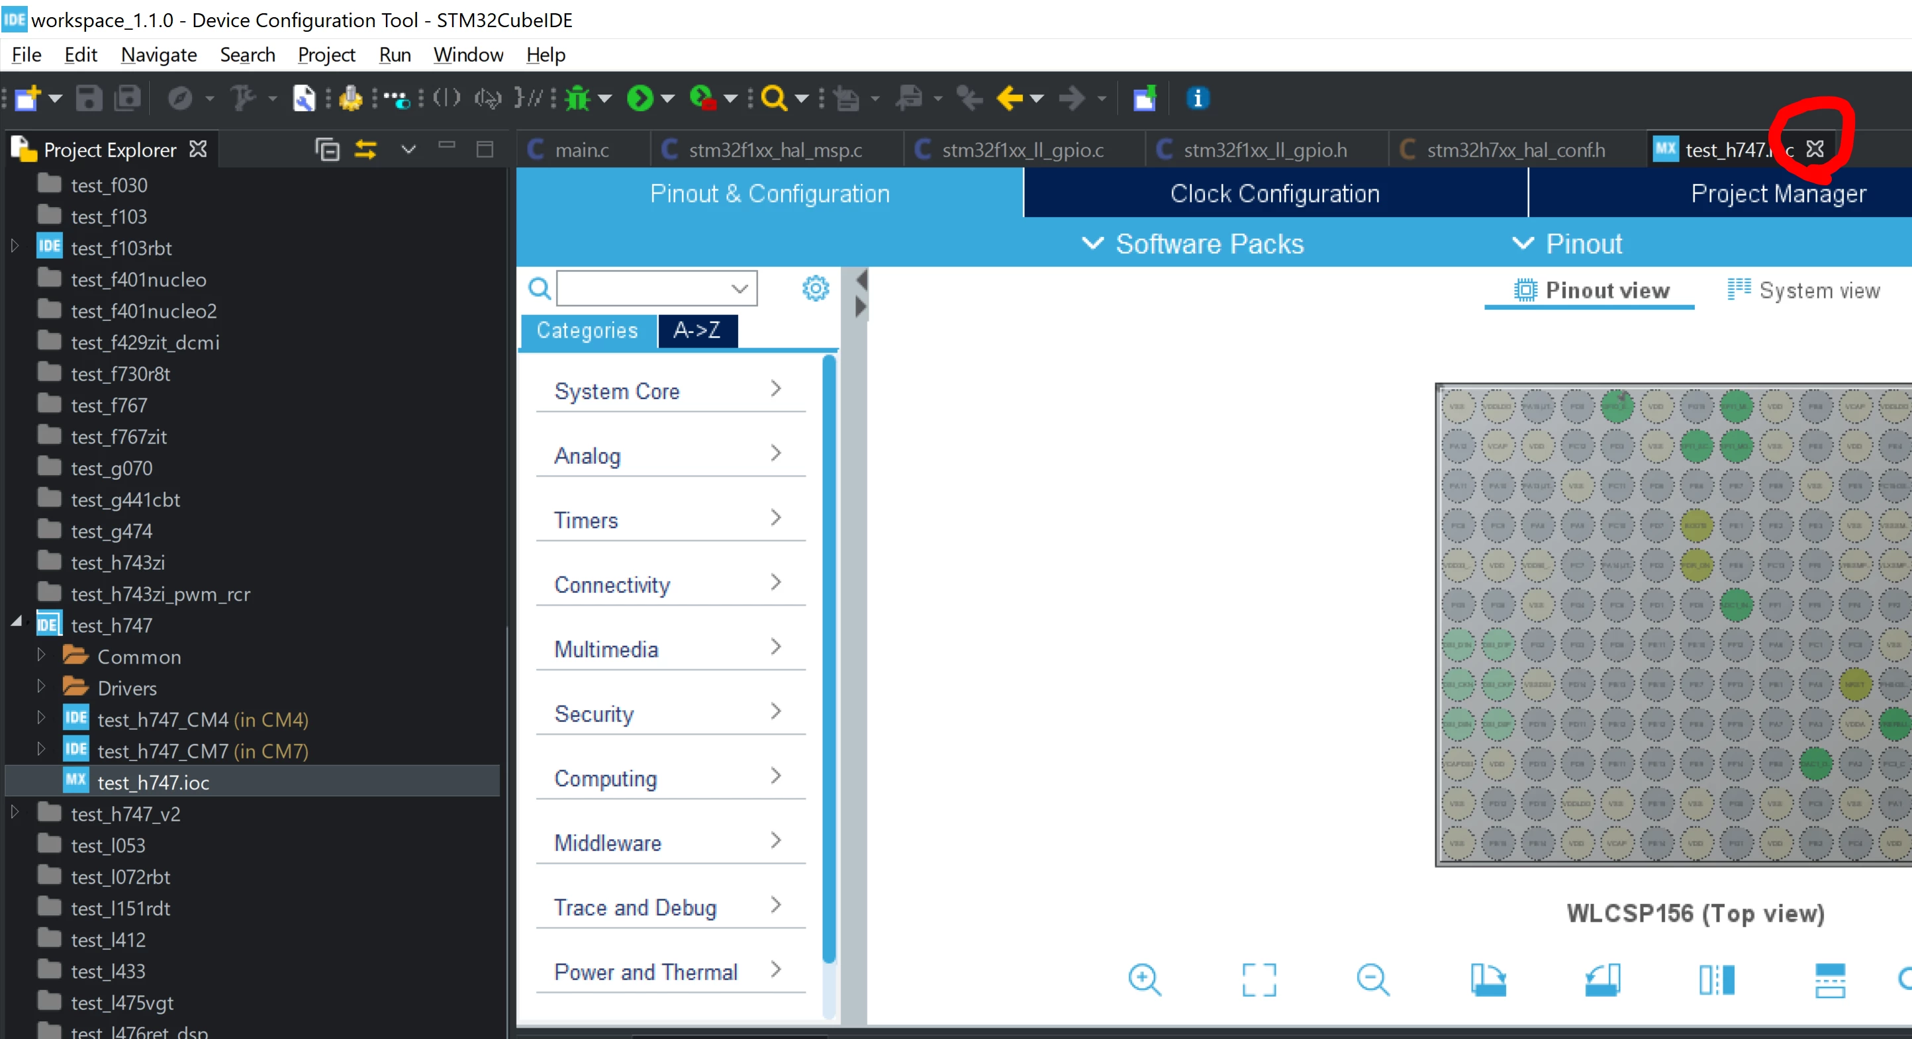Open the Clock Configuration tab
The width and height of the screenshot is (1912, 1039).
pyautogui.click(x=1274, y=193)
